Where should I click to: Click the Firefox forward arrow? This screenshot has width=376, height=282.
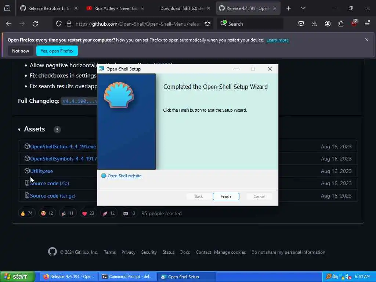pos(22,24)
